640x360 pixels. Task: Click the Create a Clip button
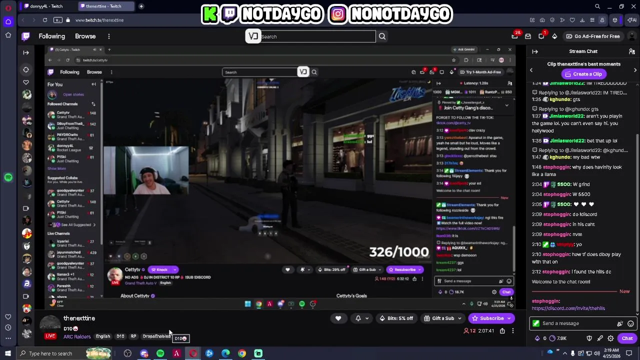pos(584,74)
